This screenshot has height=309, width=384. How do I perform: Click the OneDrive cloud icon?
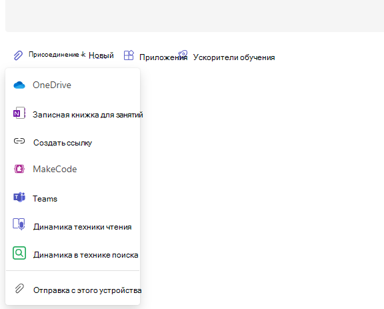click(x=19, y=85)
